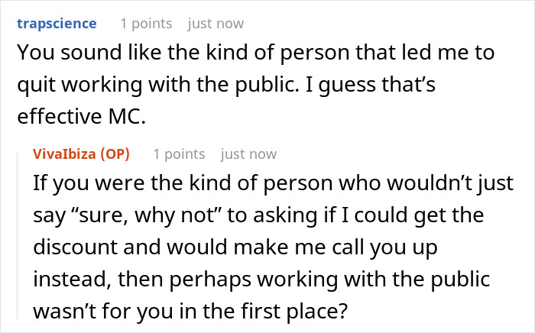535x333 pixels.
Task: Click trapscience's '1 points' score
Action: coord(147,23)
